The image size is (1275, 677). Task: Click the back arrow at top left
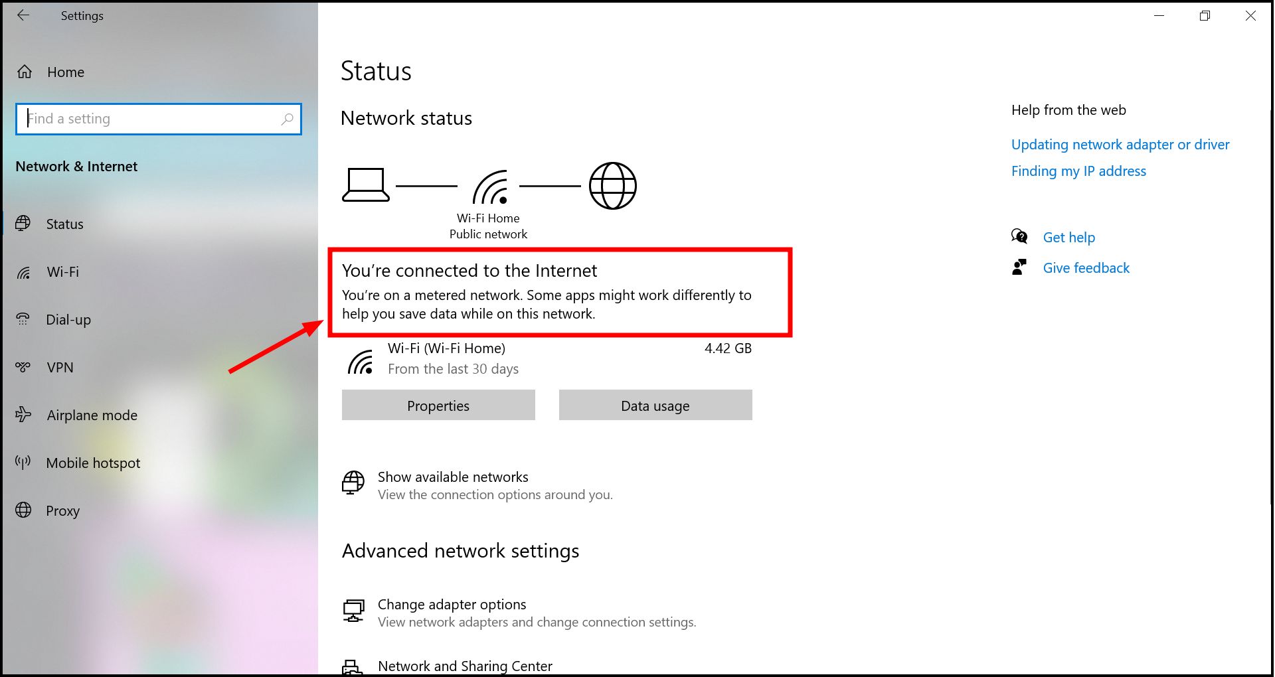point(24,15)
